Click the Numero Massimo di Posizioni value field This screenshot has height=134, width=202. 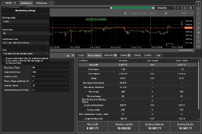(52, 90)
